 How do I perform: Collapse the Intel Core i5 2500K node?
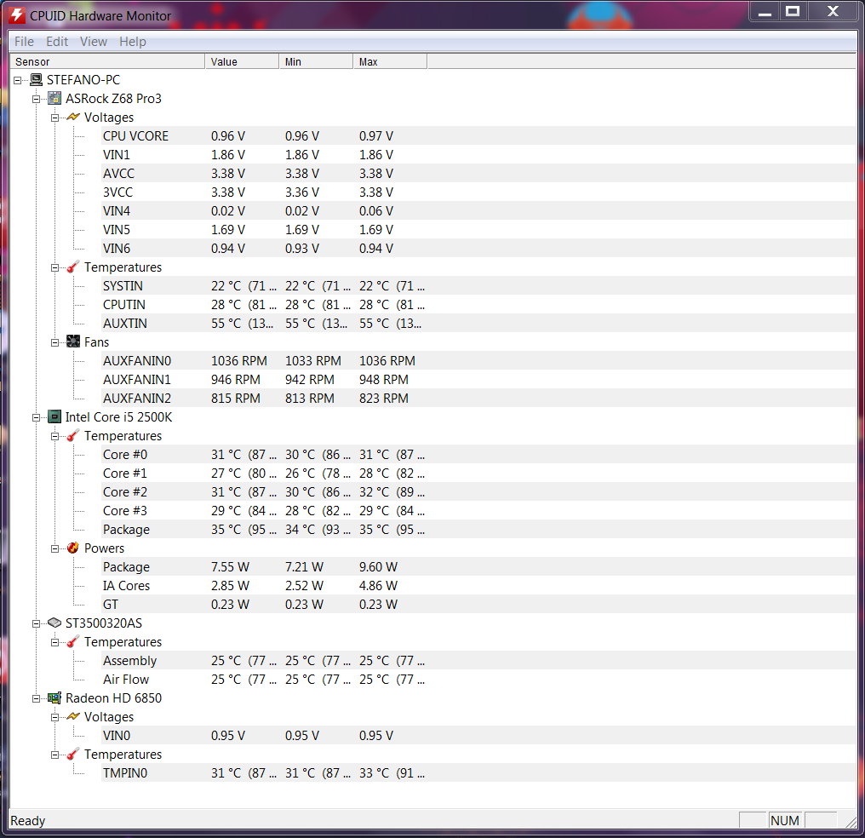[37, 417]
